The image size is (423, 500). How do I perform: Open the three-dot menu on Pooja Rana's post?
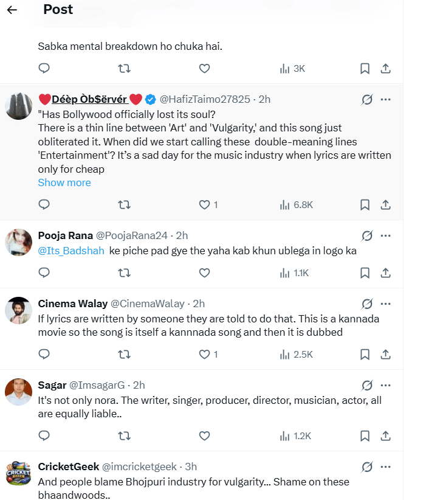point(385,236)
